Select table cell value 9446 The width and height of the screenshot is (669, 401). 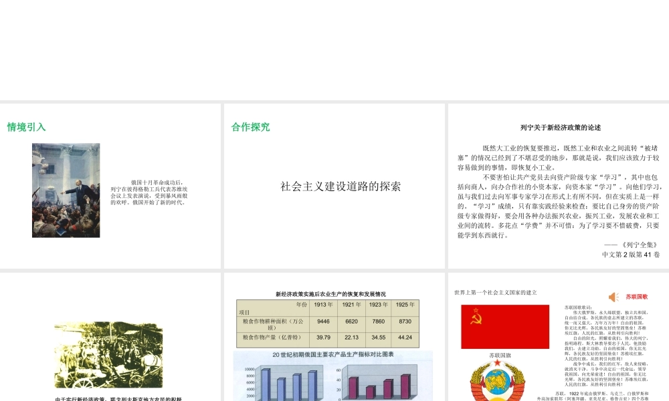[x=323, y=321]
